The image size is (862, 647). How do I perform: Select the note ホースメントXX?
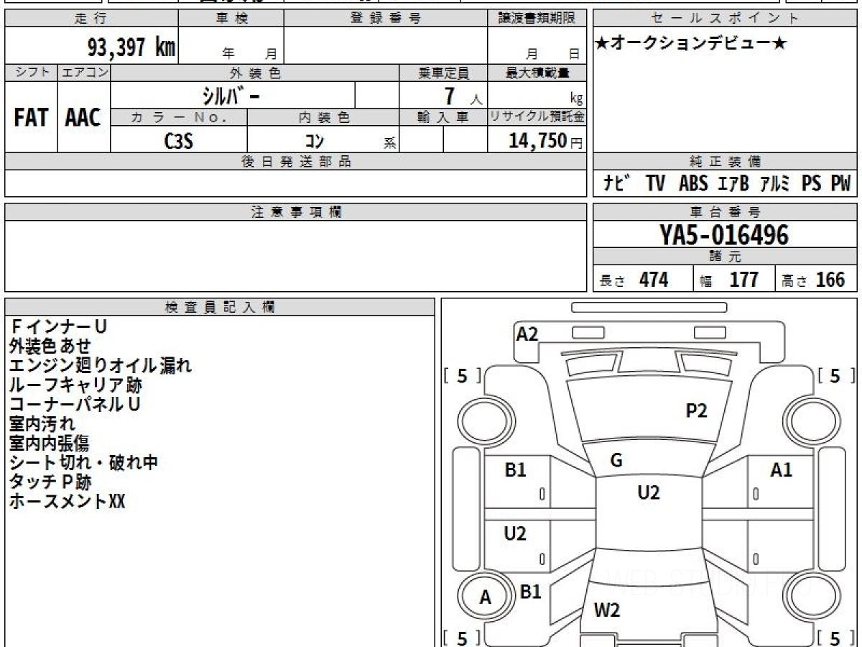[x=67, y=501]
